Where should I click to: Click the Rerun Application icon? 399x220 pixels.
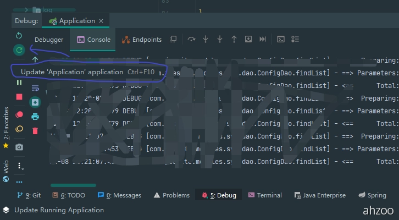tap(19, 35)
